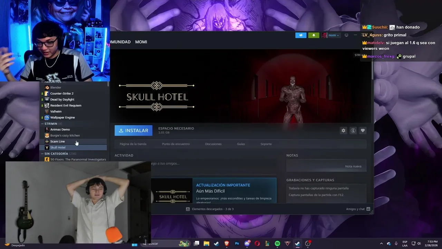Image resolution: width=442 pixels, height=249 pixels.
Task: Open Punto de encuentro tab
Action: click(176, 144)
